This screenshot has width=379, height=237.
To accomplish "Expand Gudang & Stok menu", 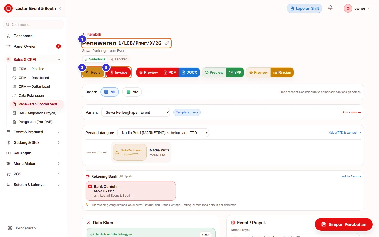I will click(34, 142).
